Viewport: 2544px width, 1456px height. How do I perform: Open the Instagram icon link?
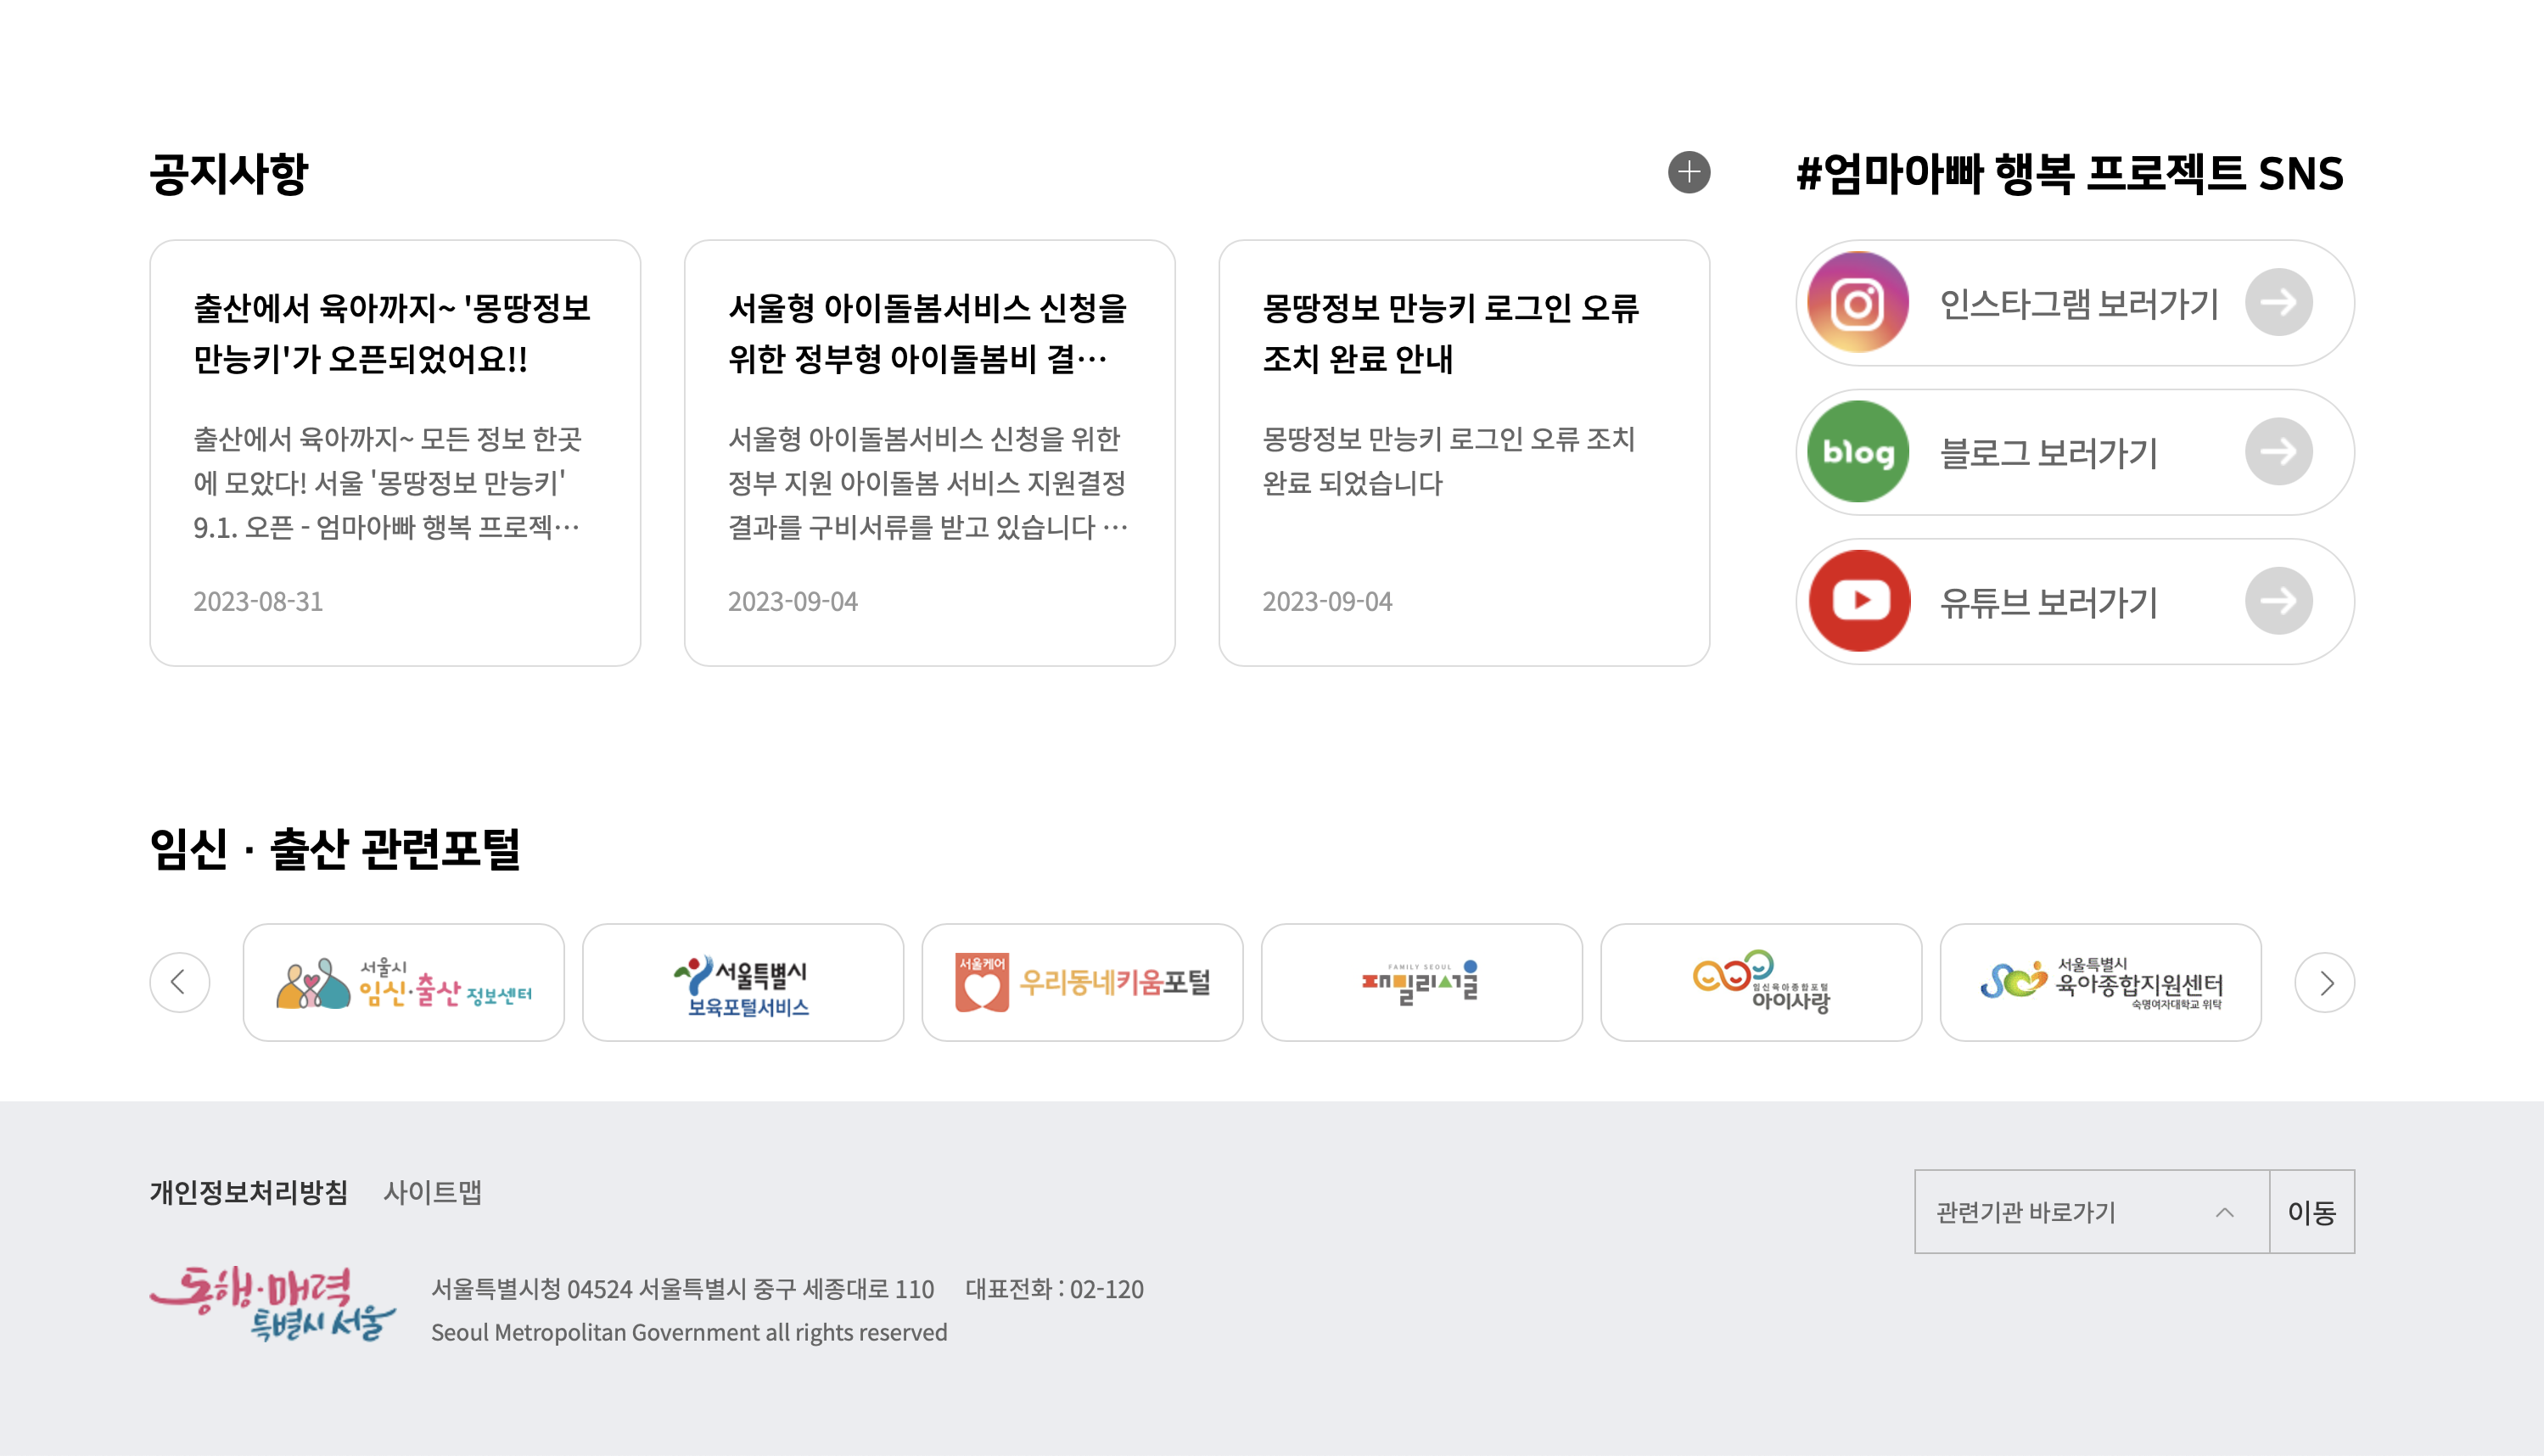click(1858, 302)
